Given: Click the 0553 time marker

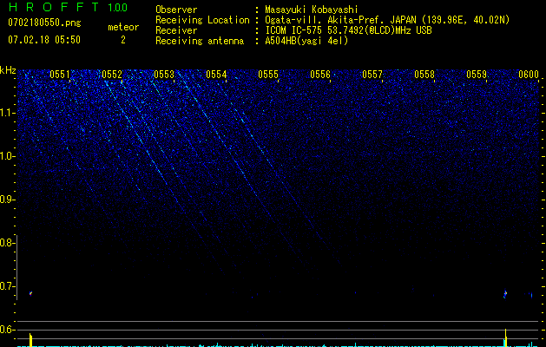Looking at the screenshot, I should [164, 75].
